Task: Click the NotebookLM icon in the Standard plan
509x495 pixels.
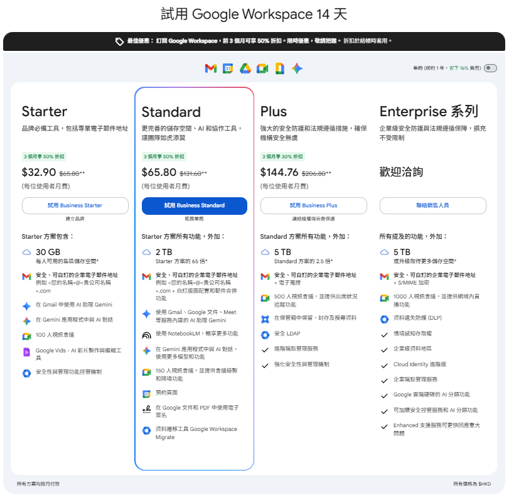Action: click(x=146, y=335)
